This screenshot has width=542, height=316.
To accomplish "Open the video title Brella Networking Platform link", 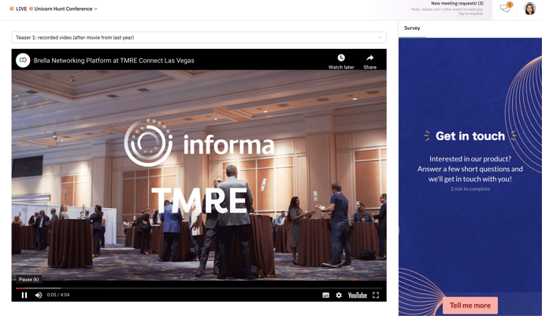I will click(x=113, y=61).
